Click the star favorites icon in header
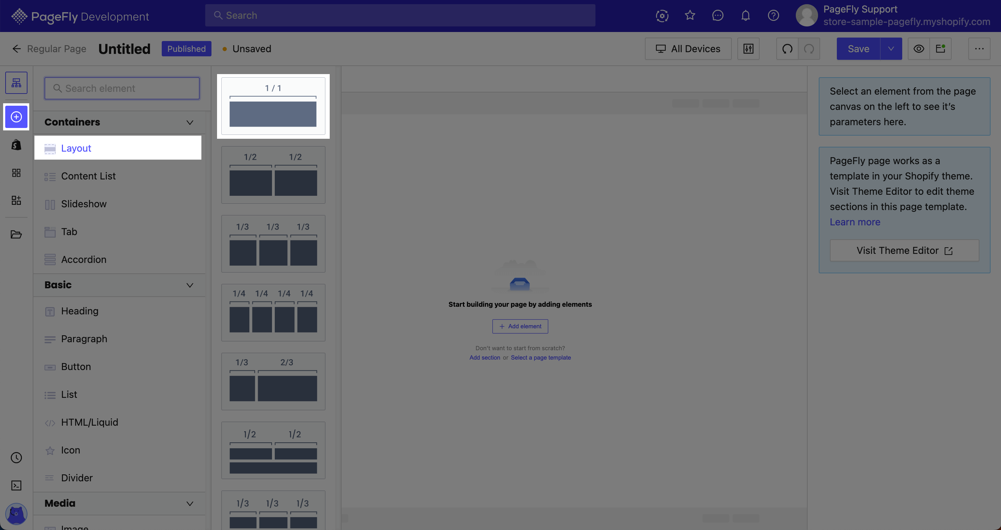The image size is (1001, 530). pyautogui.click(x=690, y=16)
